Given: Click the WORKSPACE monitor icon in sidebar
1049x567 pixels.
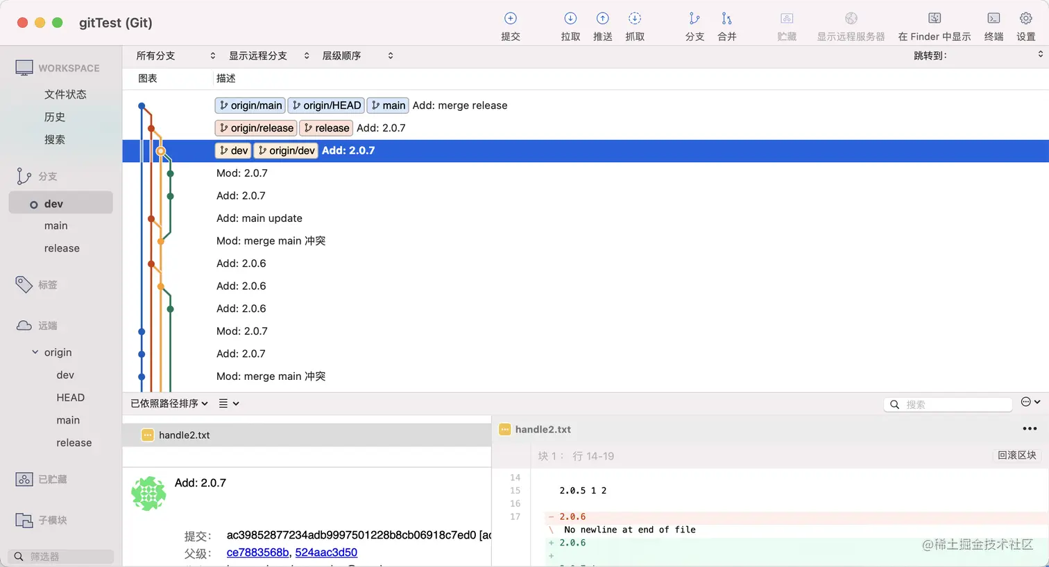Looking at the screenshot, I should [x=24, y=68].
